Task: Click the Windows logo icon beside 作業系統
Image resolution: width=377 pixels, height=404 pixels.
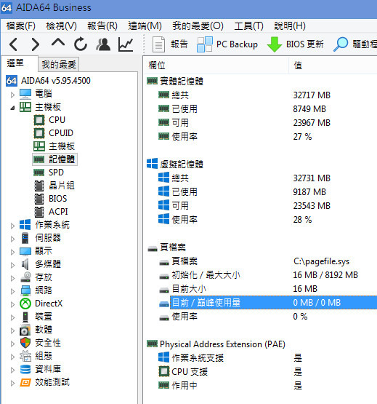Action: click(25, 225)
